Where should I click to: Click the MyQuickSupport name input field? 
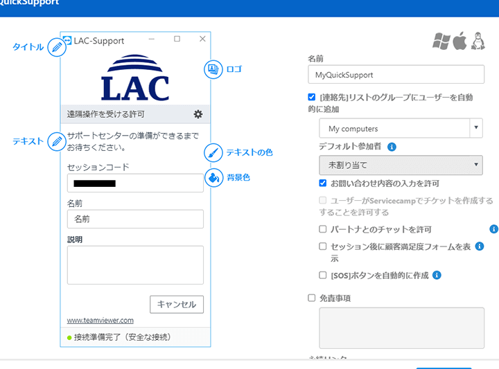pos(396,75)
